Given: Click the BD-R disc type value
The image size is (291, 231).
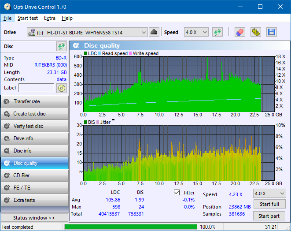Looking at the screenshot, I should coord(61,58).
